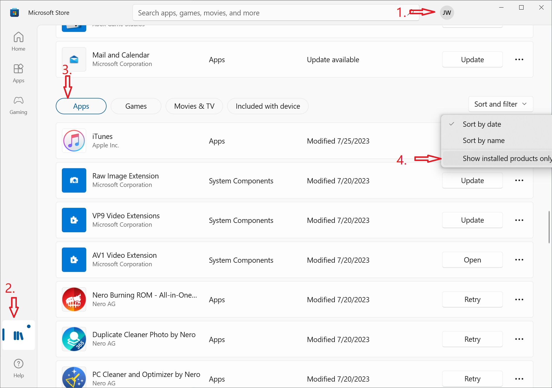The width and height of the screenshot is (552, 388).
Task: Open the Library in the sidebar
Action: (18, 335)
